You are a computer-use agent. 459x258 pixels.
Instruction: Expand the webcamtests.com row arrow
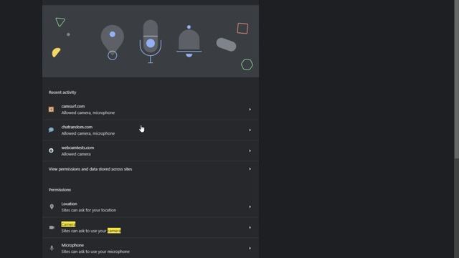250,151
